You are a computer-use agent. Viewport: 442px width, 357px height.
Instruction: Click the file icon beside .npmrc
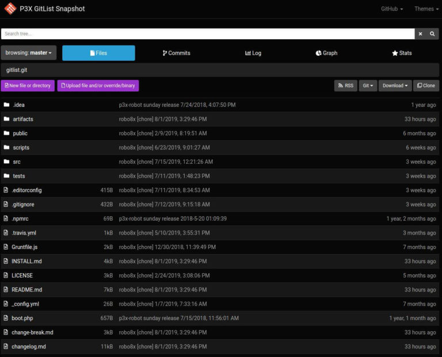click(x=6, y=218)
